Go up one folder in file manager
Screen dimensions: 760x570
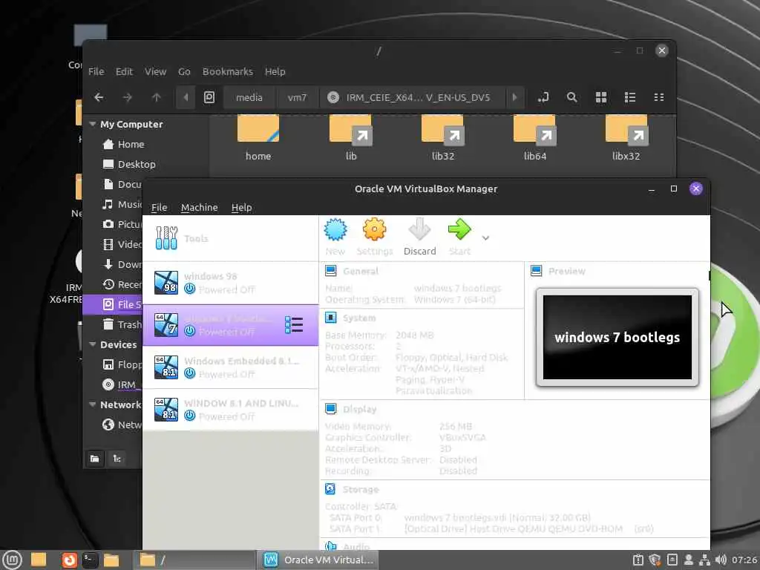(x=156, y=97)
